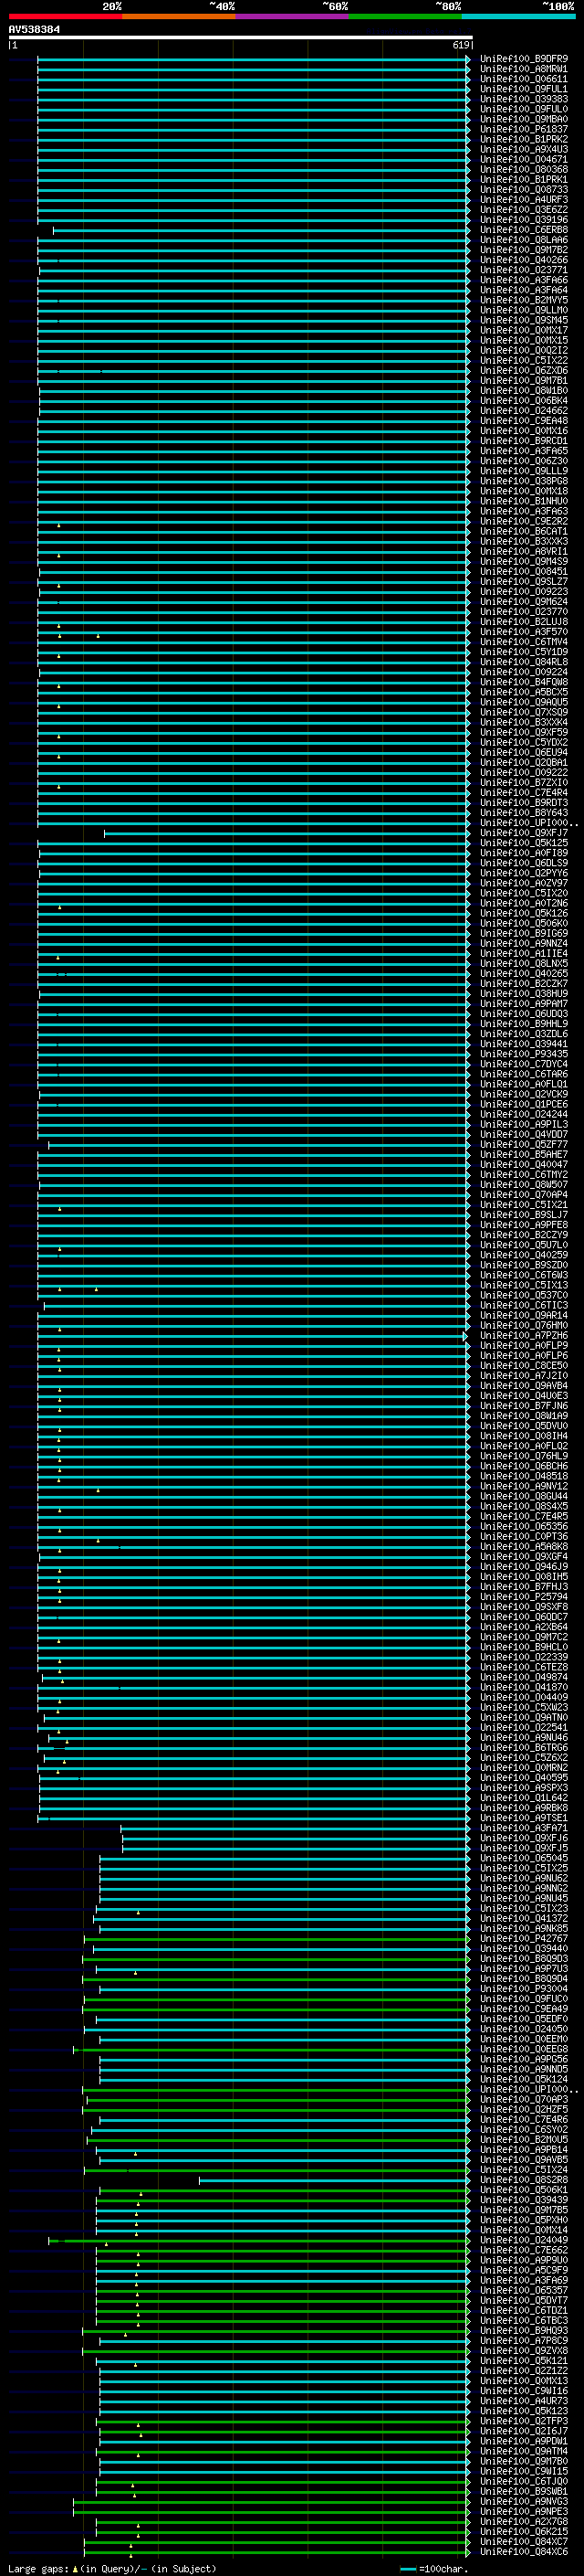This screenshot has height=2576, width=584.
Task: Click the green ~80% identity legend segment
Action: click(405, 16)
